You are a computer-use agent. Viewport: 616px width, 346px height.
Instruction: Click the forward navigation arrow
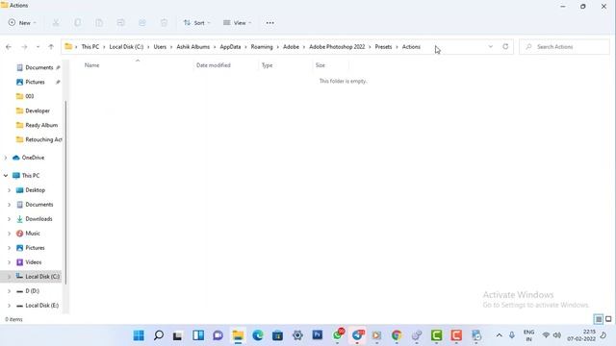[24, 47]
